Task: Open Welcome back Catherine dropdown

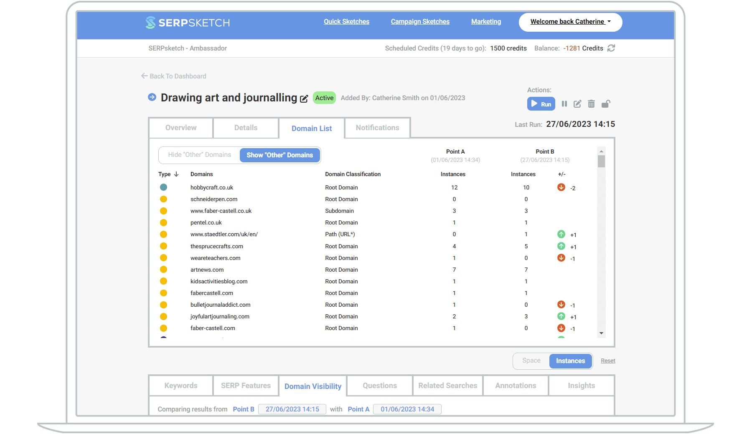Action: tap(570, 22)
